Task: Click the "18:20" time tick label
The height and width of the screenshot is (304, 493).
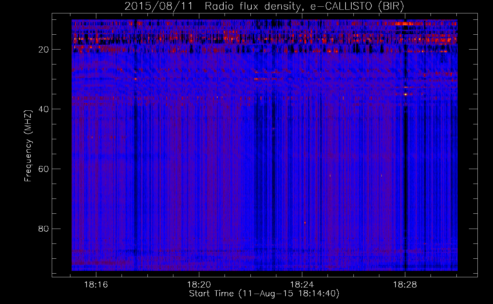Action: (199, 285)
